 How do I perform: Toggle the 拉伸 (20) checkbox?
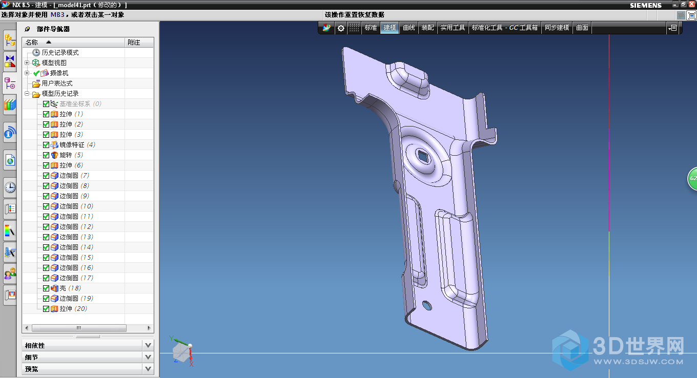[46, 309]
